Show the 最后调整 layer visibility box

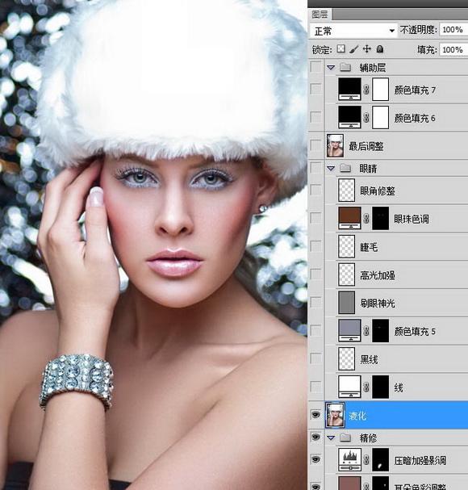pos(315,145)
